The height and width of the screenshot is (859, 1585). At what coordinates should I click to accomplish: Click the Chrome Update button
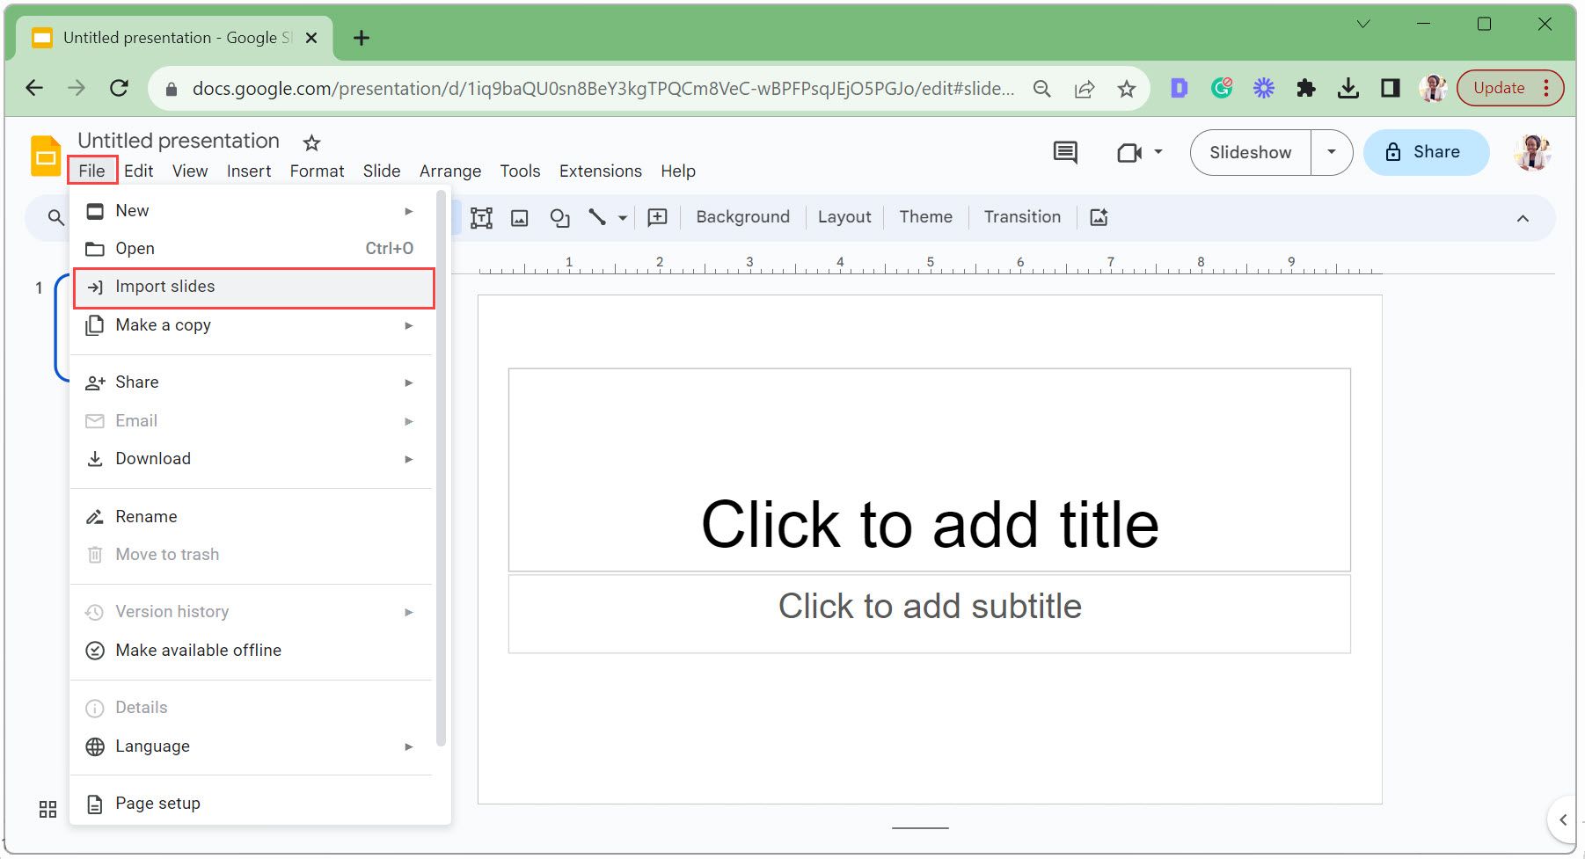(1499, 87)
